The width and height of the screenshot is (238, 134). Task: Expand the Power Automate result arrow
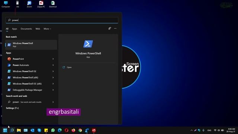pyautogui.click(x=53, y=65)
